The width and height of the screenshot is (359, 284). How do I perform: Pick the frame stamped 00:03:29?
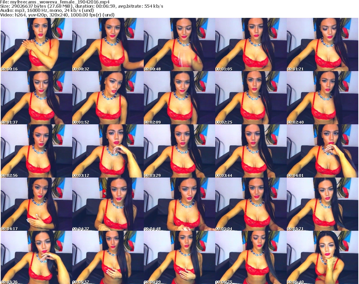pos(179,151)
